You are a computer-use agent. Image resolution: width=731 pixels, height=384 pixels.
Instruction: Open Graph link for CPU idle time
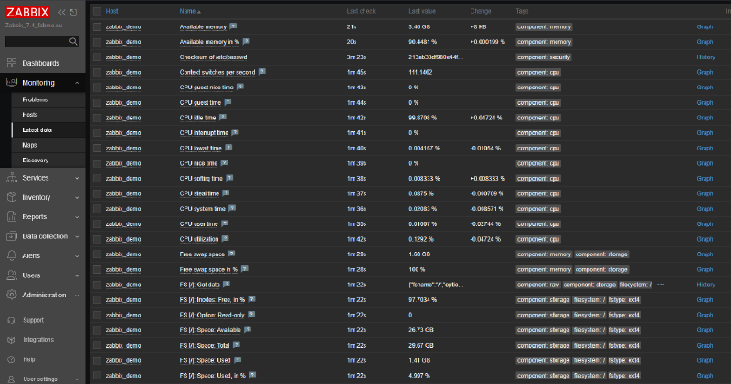705,118
